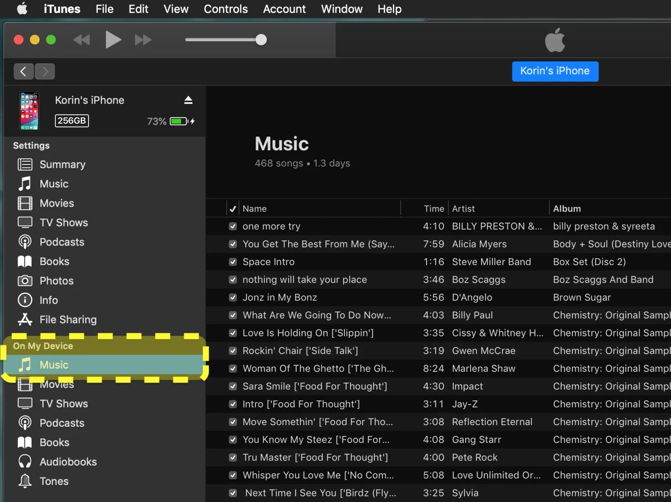Image resolution: width=671 pixels, height=502 pixels.
Task: Select the song 'You Know My Steez'
Action: tap(316, 439)
